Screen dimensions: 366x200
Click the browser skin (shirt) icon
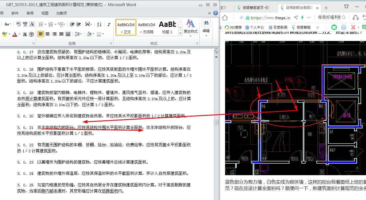[347, 6]
